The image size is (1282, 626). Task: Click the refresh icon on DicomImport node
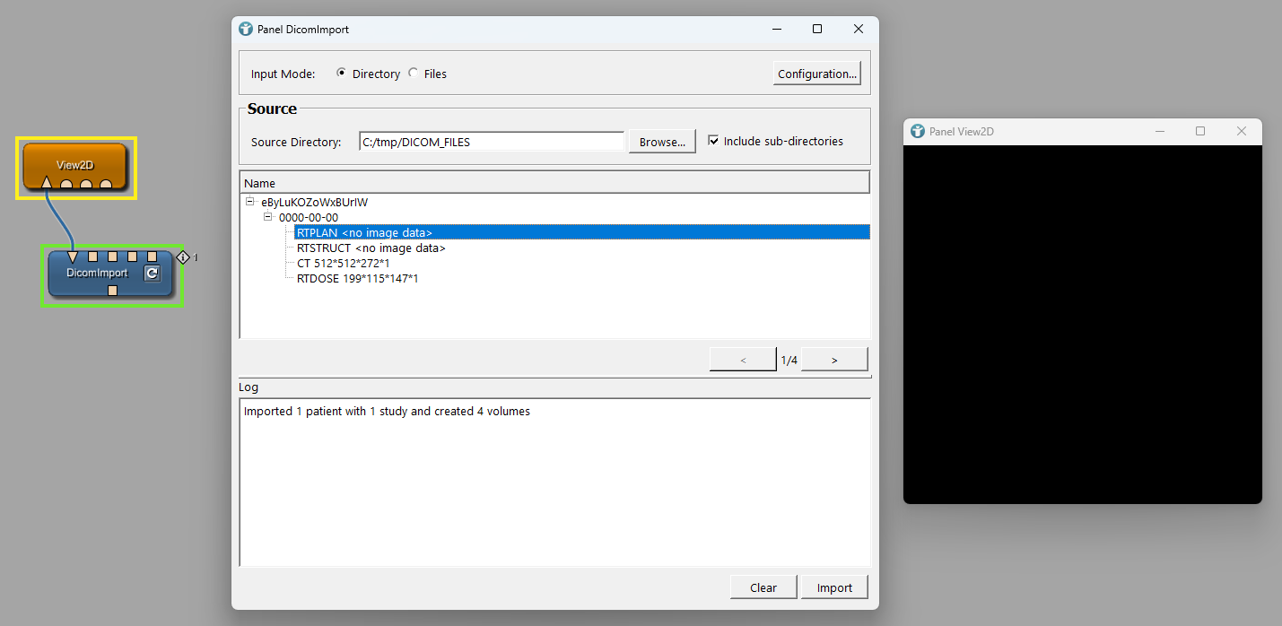(x=153, y=274)
